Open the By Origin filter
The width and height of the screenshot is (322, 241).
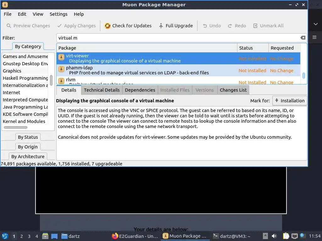pos(28,147)
